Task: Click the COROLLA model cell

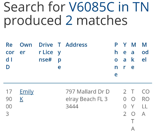Action: [146, 103]
